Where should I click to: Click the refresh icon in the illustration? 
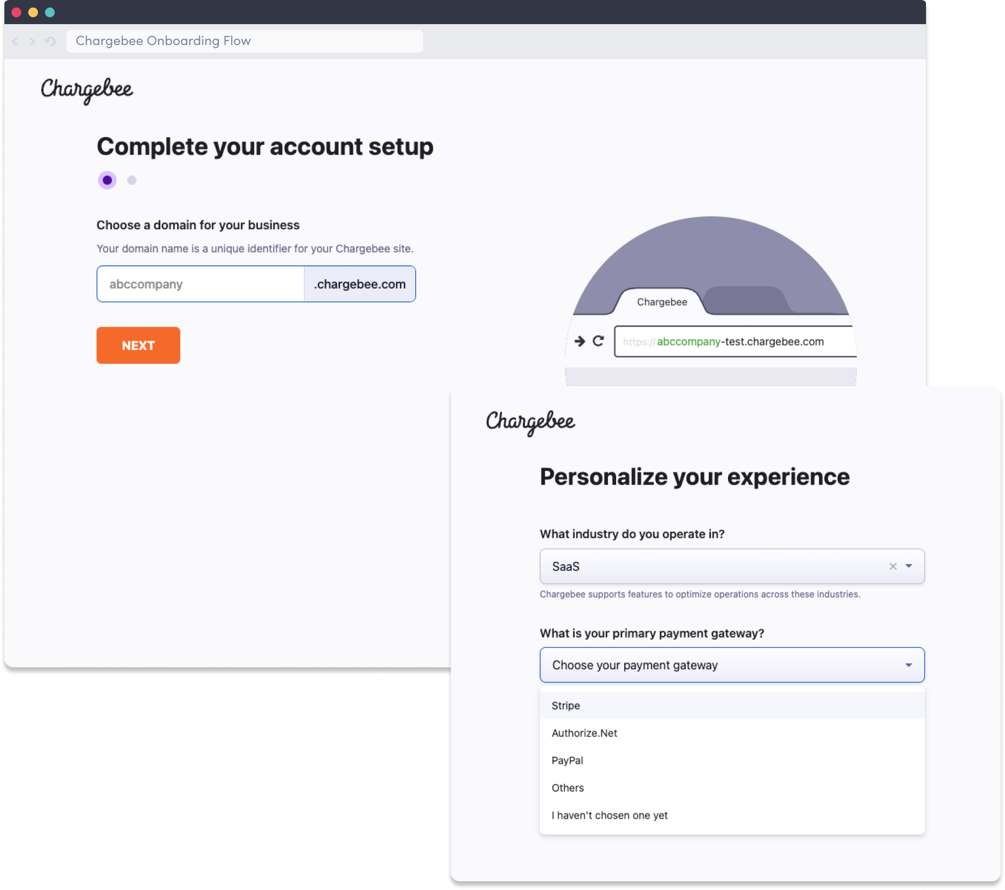pyautogui.click(x=599, y=341)
